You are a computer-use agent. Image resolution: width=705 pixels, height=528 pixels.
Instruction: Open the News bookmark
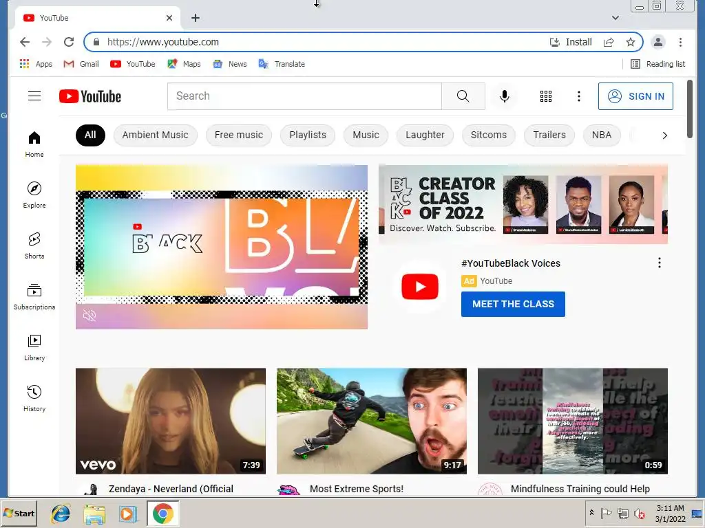[230, 64]
